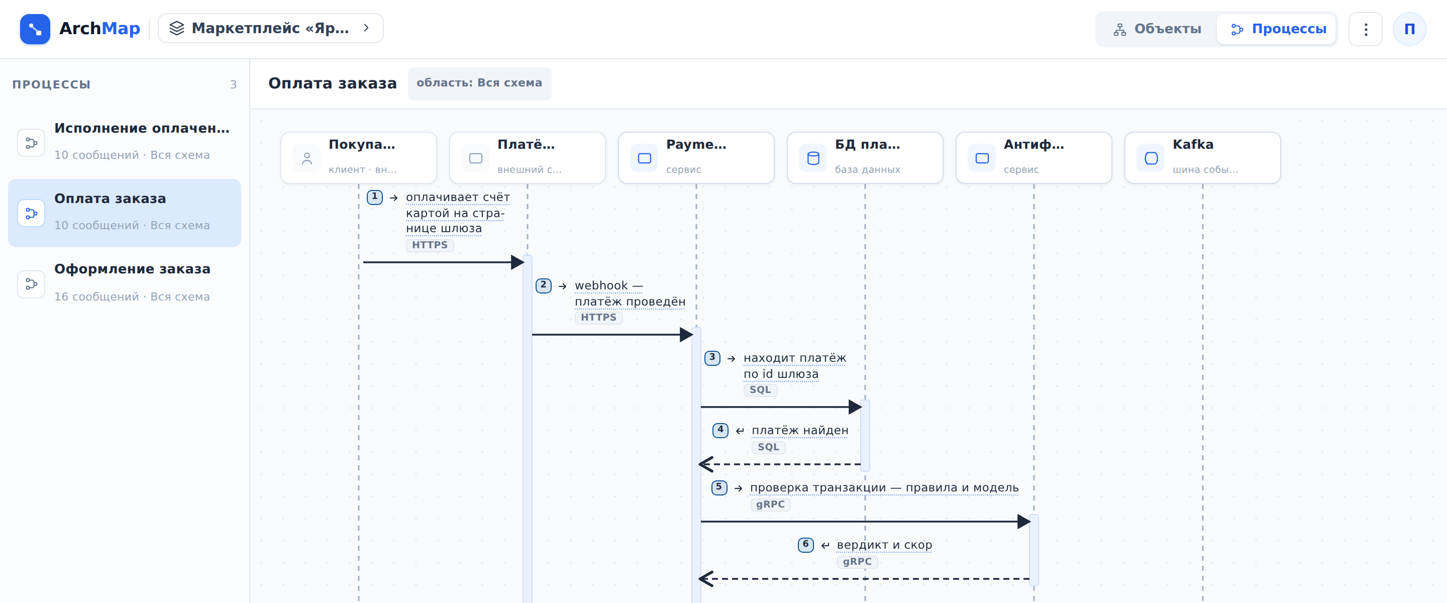Click the HTTPS tag under webhook message
The height and width of the screenshot is (603, 1447).
598,318
